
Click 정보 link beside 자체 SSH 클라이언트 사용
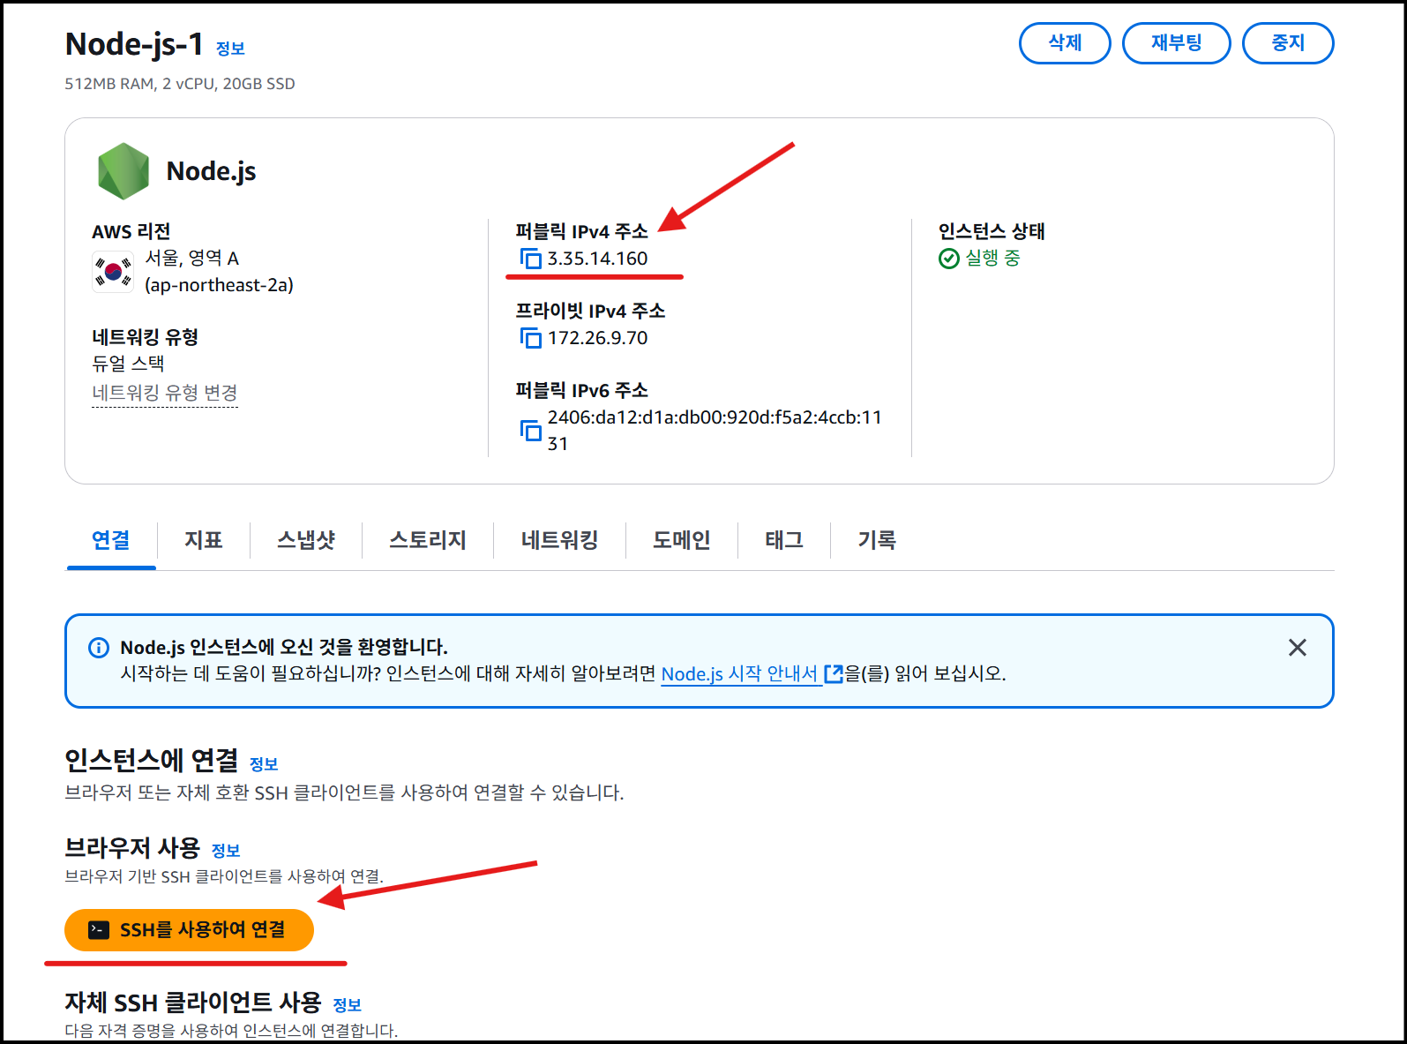pyautogui.click(x=348, y=1005)
